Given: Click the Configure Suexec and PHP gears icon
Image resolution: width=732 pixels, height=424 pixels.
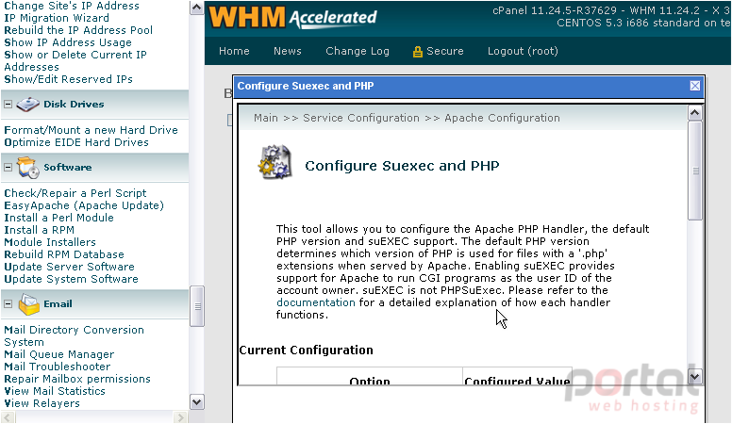Looking at the screenshot, I should coord(275,162).
